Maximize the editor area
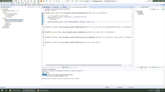The image size is (165, 92). click(x=132, y=7)
